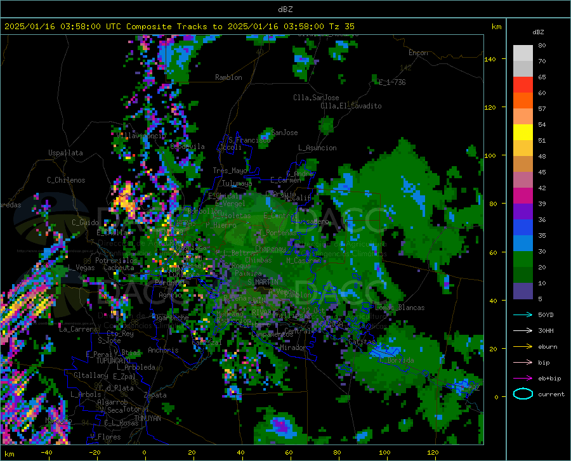Viewport: 571px width, 461px height.
Task: Click the '-40' tick on bottom km axis
Action: 46,453
